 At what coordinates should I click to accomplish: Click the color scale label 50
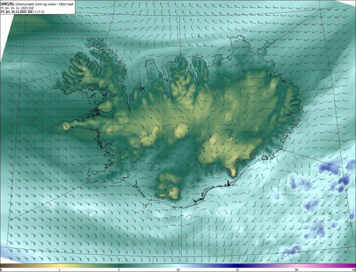(354, 270)
